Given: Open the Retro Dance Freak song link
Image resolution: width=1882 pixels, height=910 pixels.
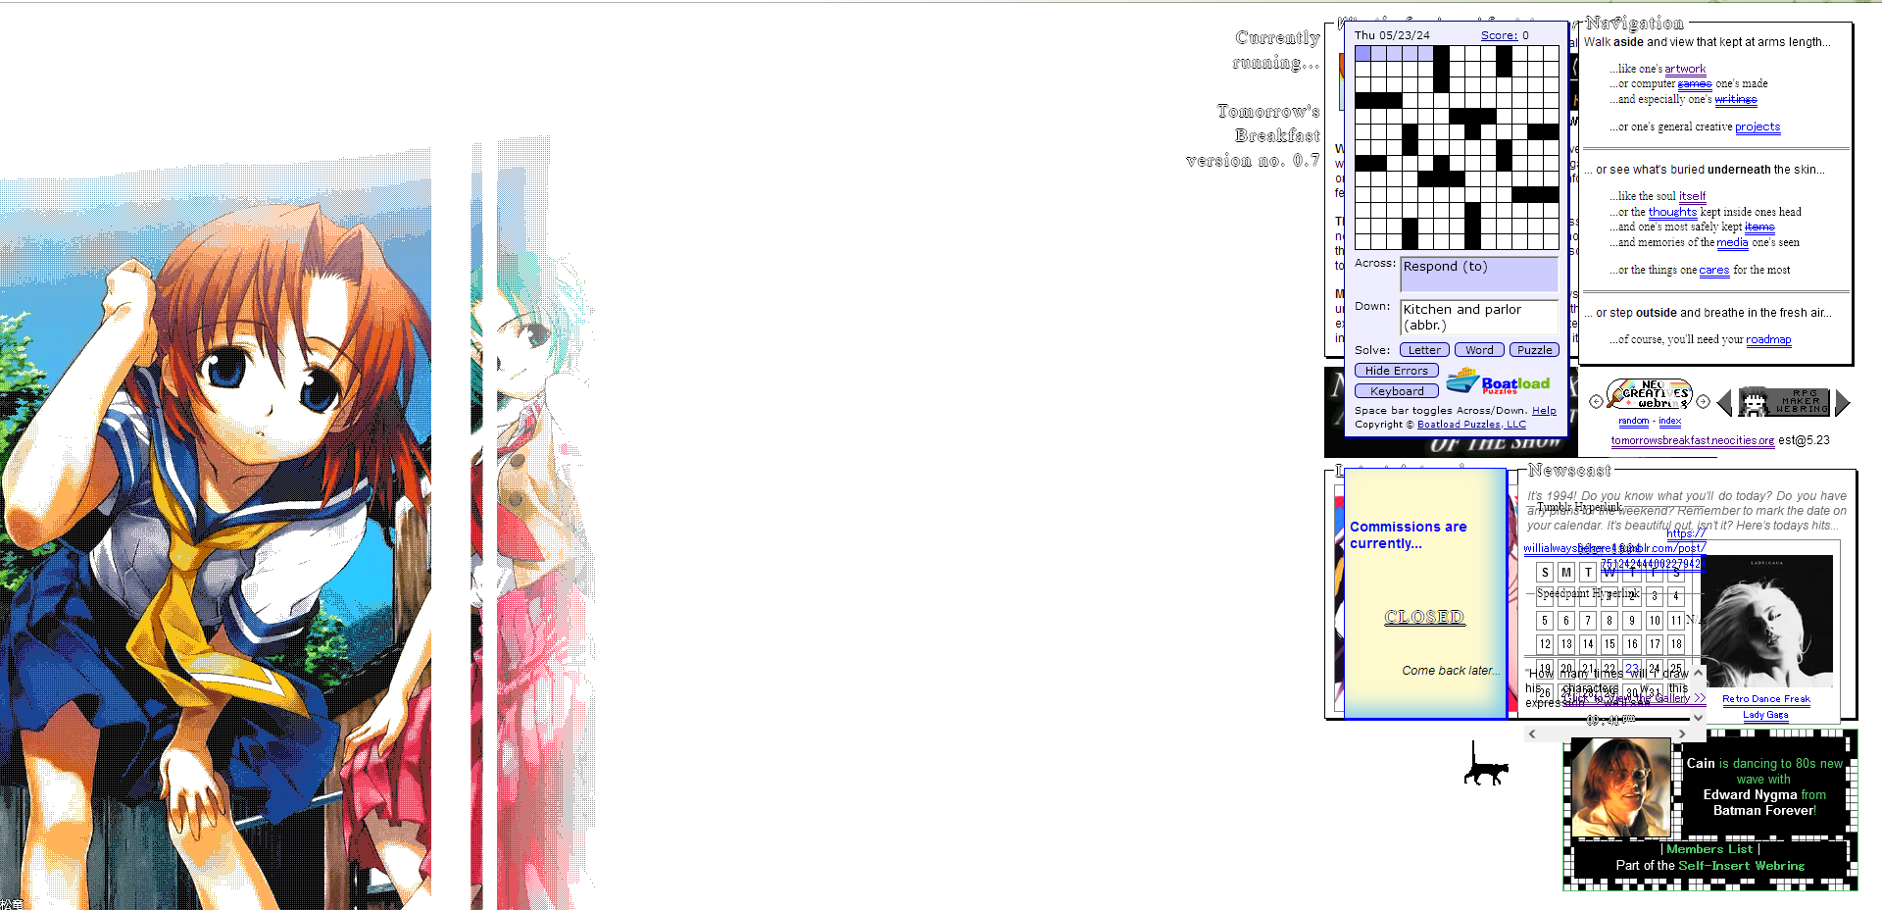Looking at the screenshot, I should pos(1766,699).
